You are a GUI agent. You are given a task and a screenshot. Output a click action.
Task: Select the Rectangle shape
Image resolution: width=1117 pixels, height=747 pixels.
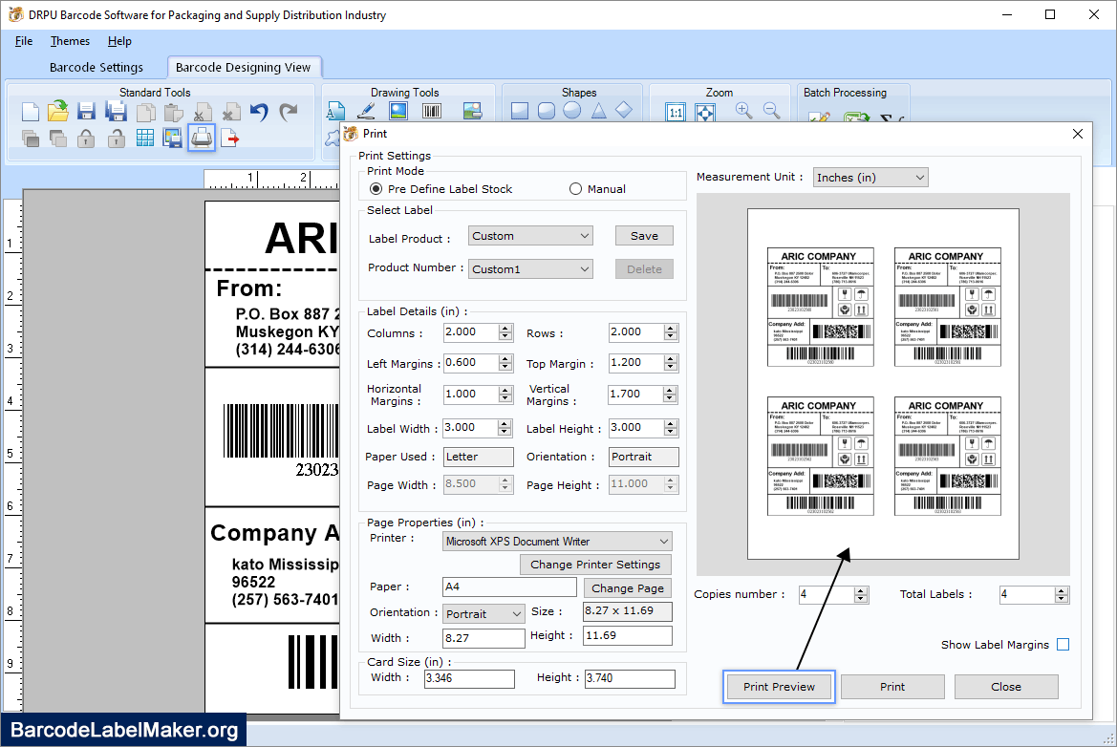pos(520,111)
